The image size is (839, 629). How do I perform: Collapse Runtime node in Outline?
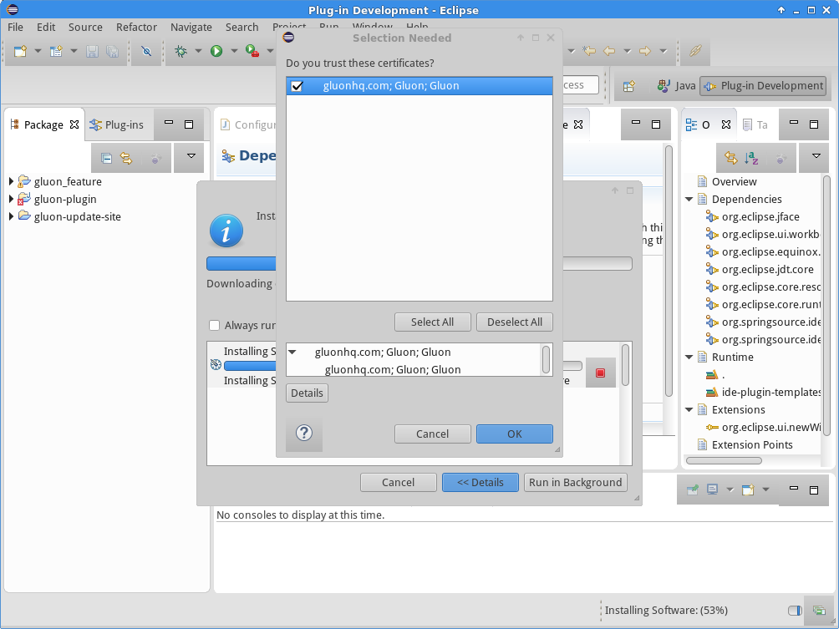pyautogui.click(x=689, y=358)
